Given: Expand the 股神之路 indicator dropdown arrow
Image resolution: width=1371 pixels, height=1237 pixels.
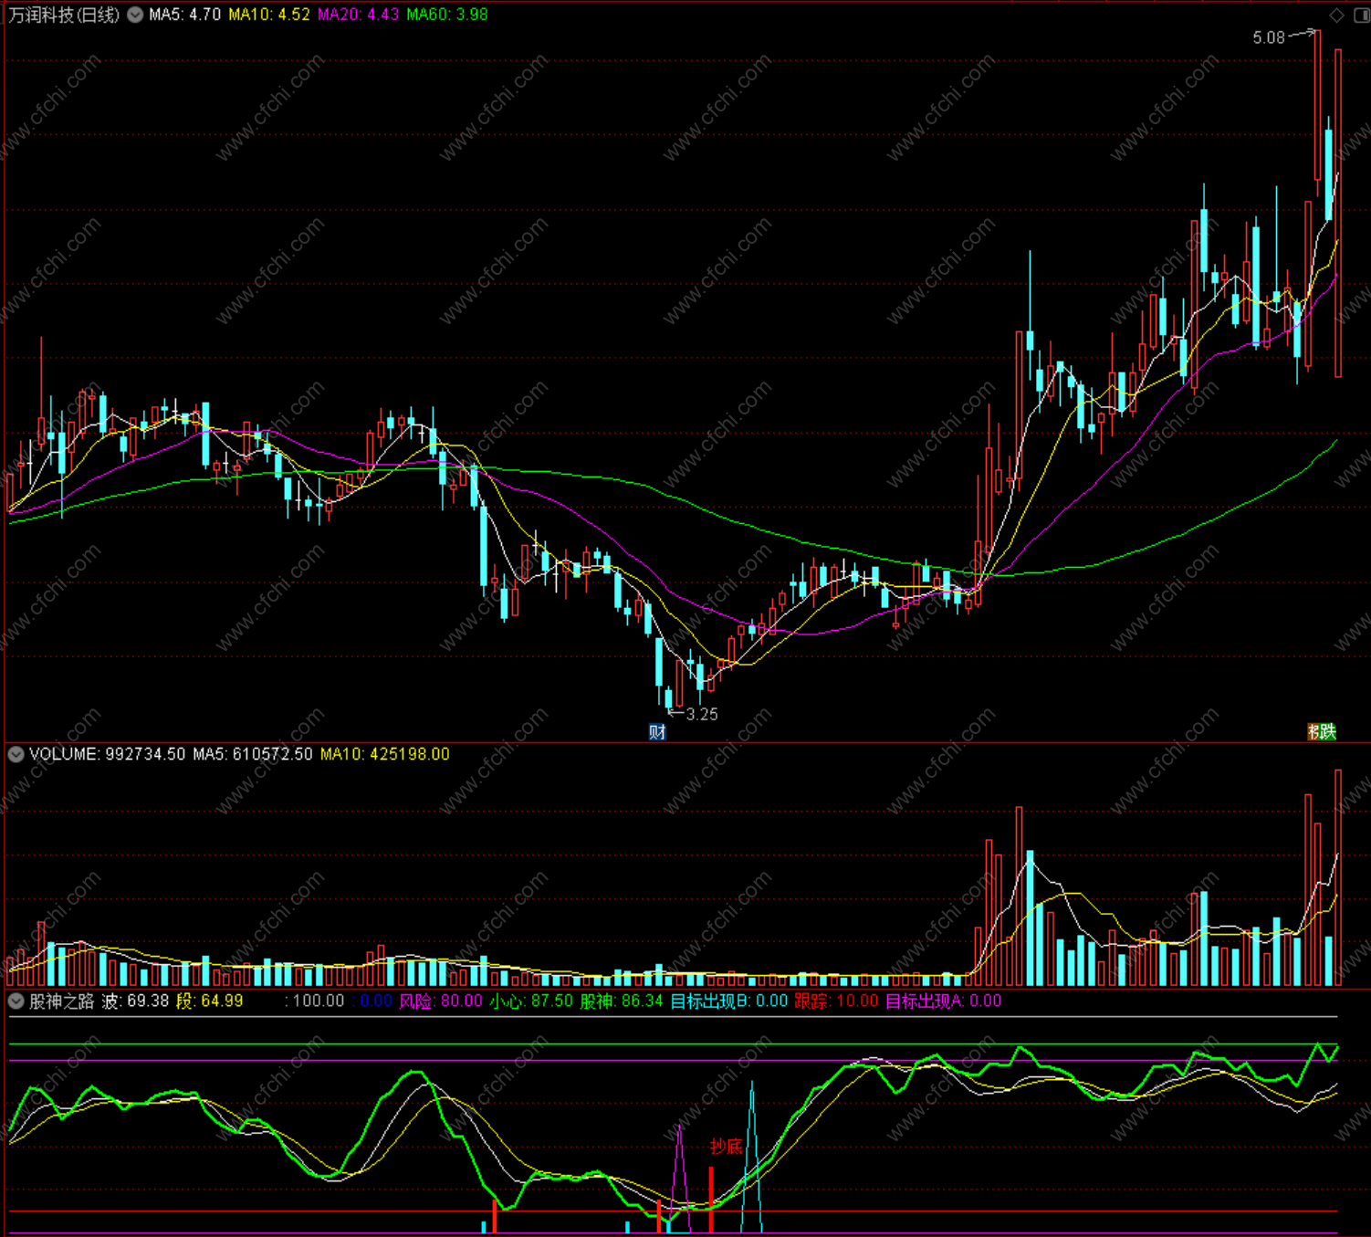Looking at the screenshot, I should click(16, 1001).
